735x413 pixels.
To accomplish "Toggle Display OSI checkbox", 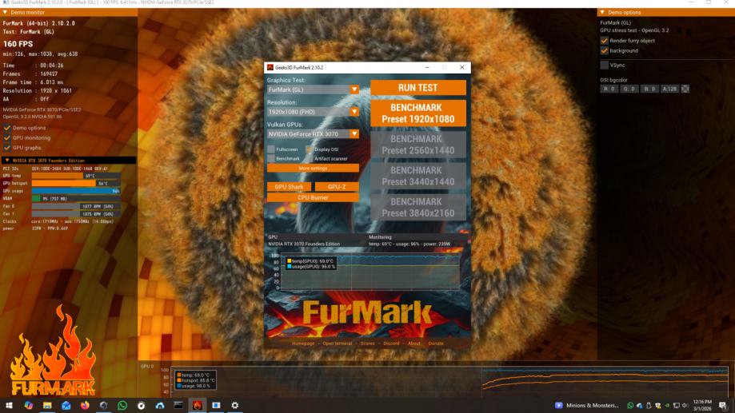I will click(x=310, y=149).
